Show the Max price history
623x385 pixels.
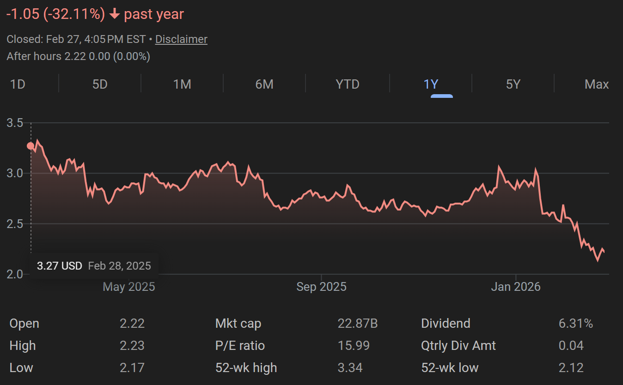[596, 84]
